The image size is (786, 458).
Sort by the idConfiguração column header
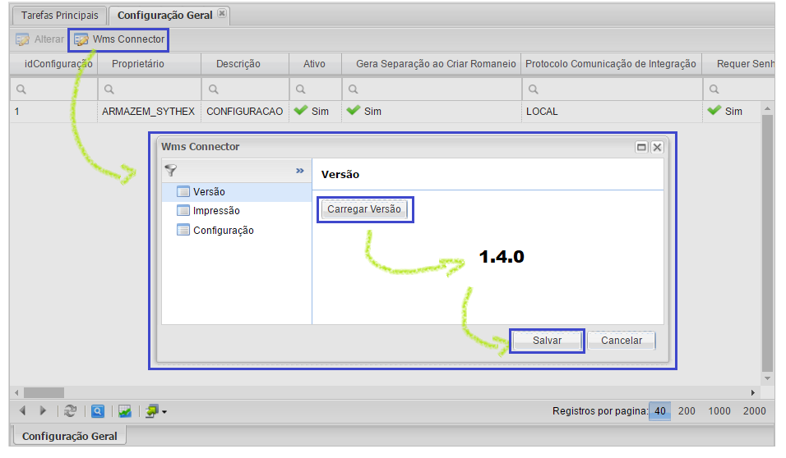click(53, 64)
